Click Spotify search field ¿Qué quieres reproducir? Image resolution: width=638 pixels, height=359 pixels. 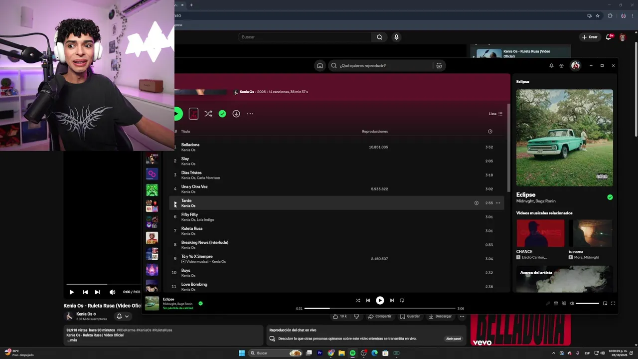click(381, 66)
